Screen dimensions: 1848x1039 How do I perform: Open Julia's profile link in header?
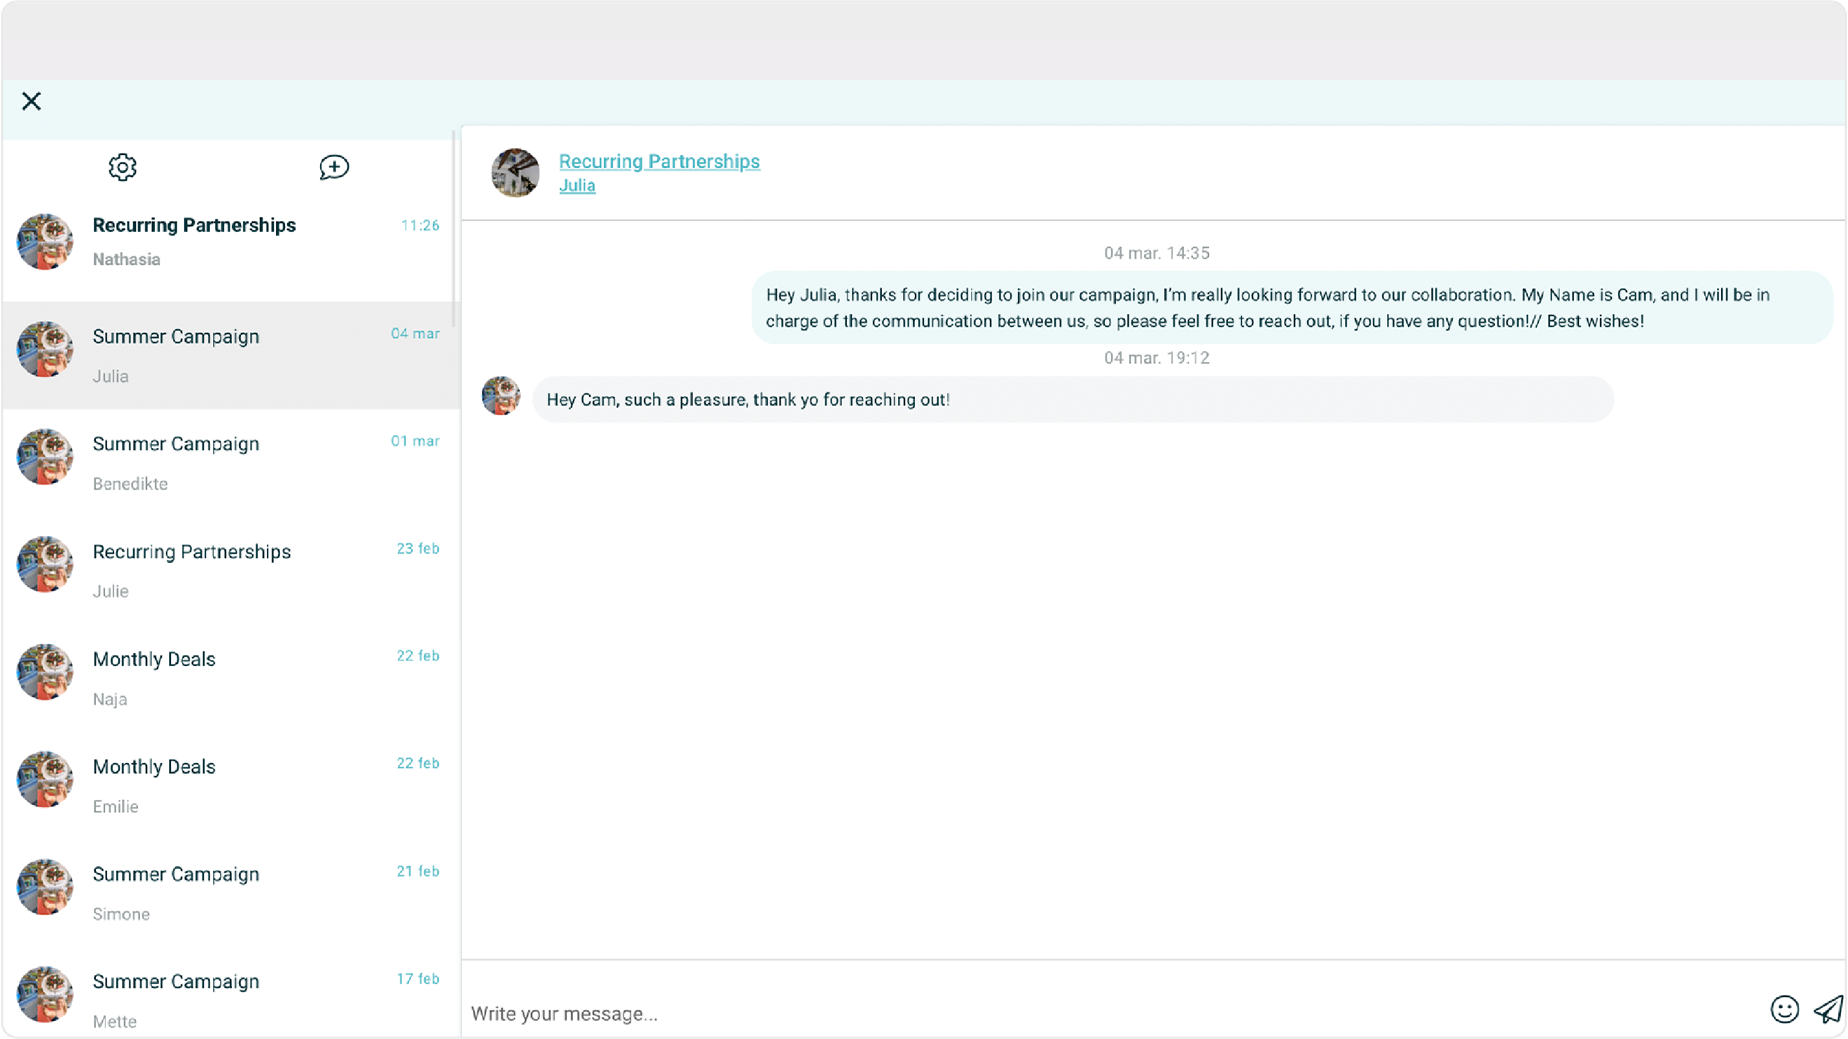pos(577,186)
